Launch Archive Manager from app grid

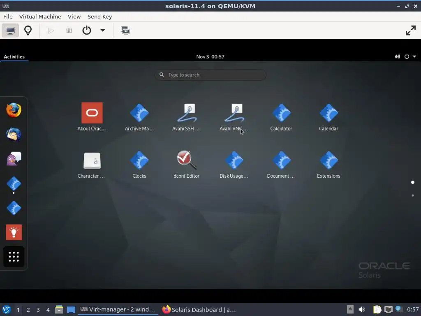[139, 116]
